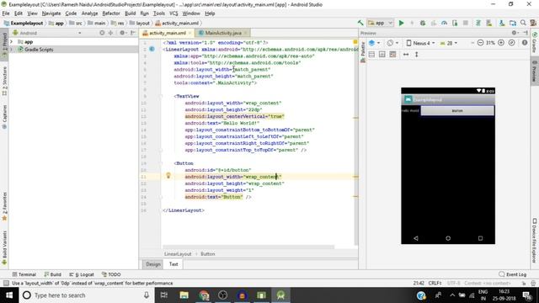539x303 pixels.
Task: Open the Event Log
Action: point(513,274)
